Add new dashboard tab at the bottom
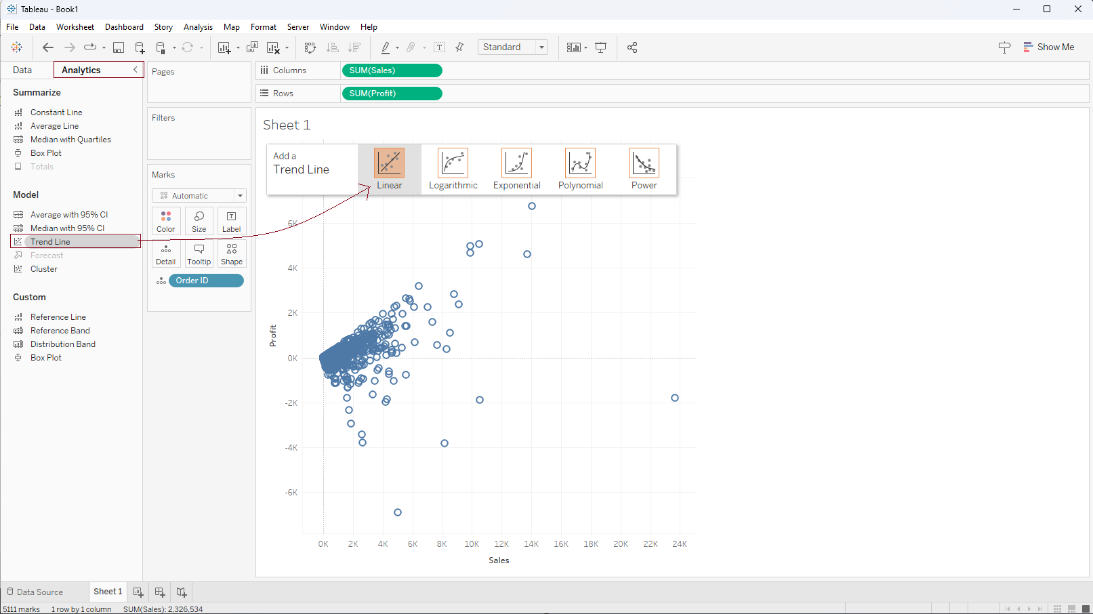This screenshot has width=1093, height=614. 160,592
